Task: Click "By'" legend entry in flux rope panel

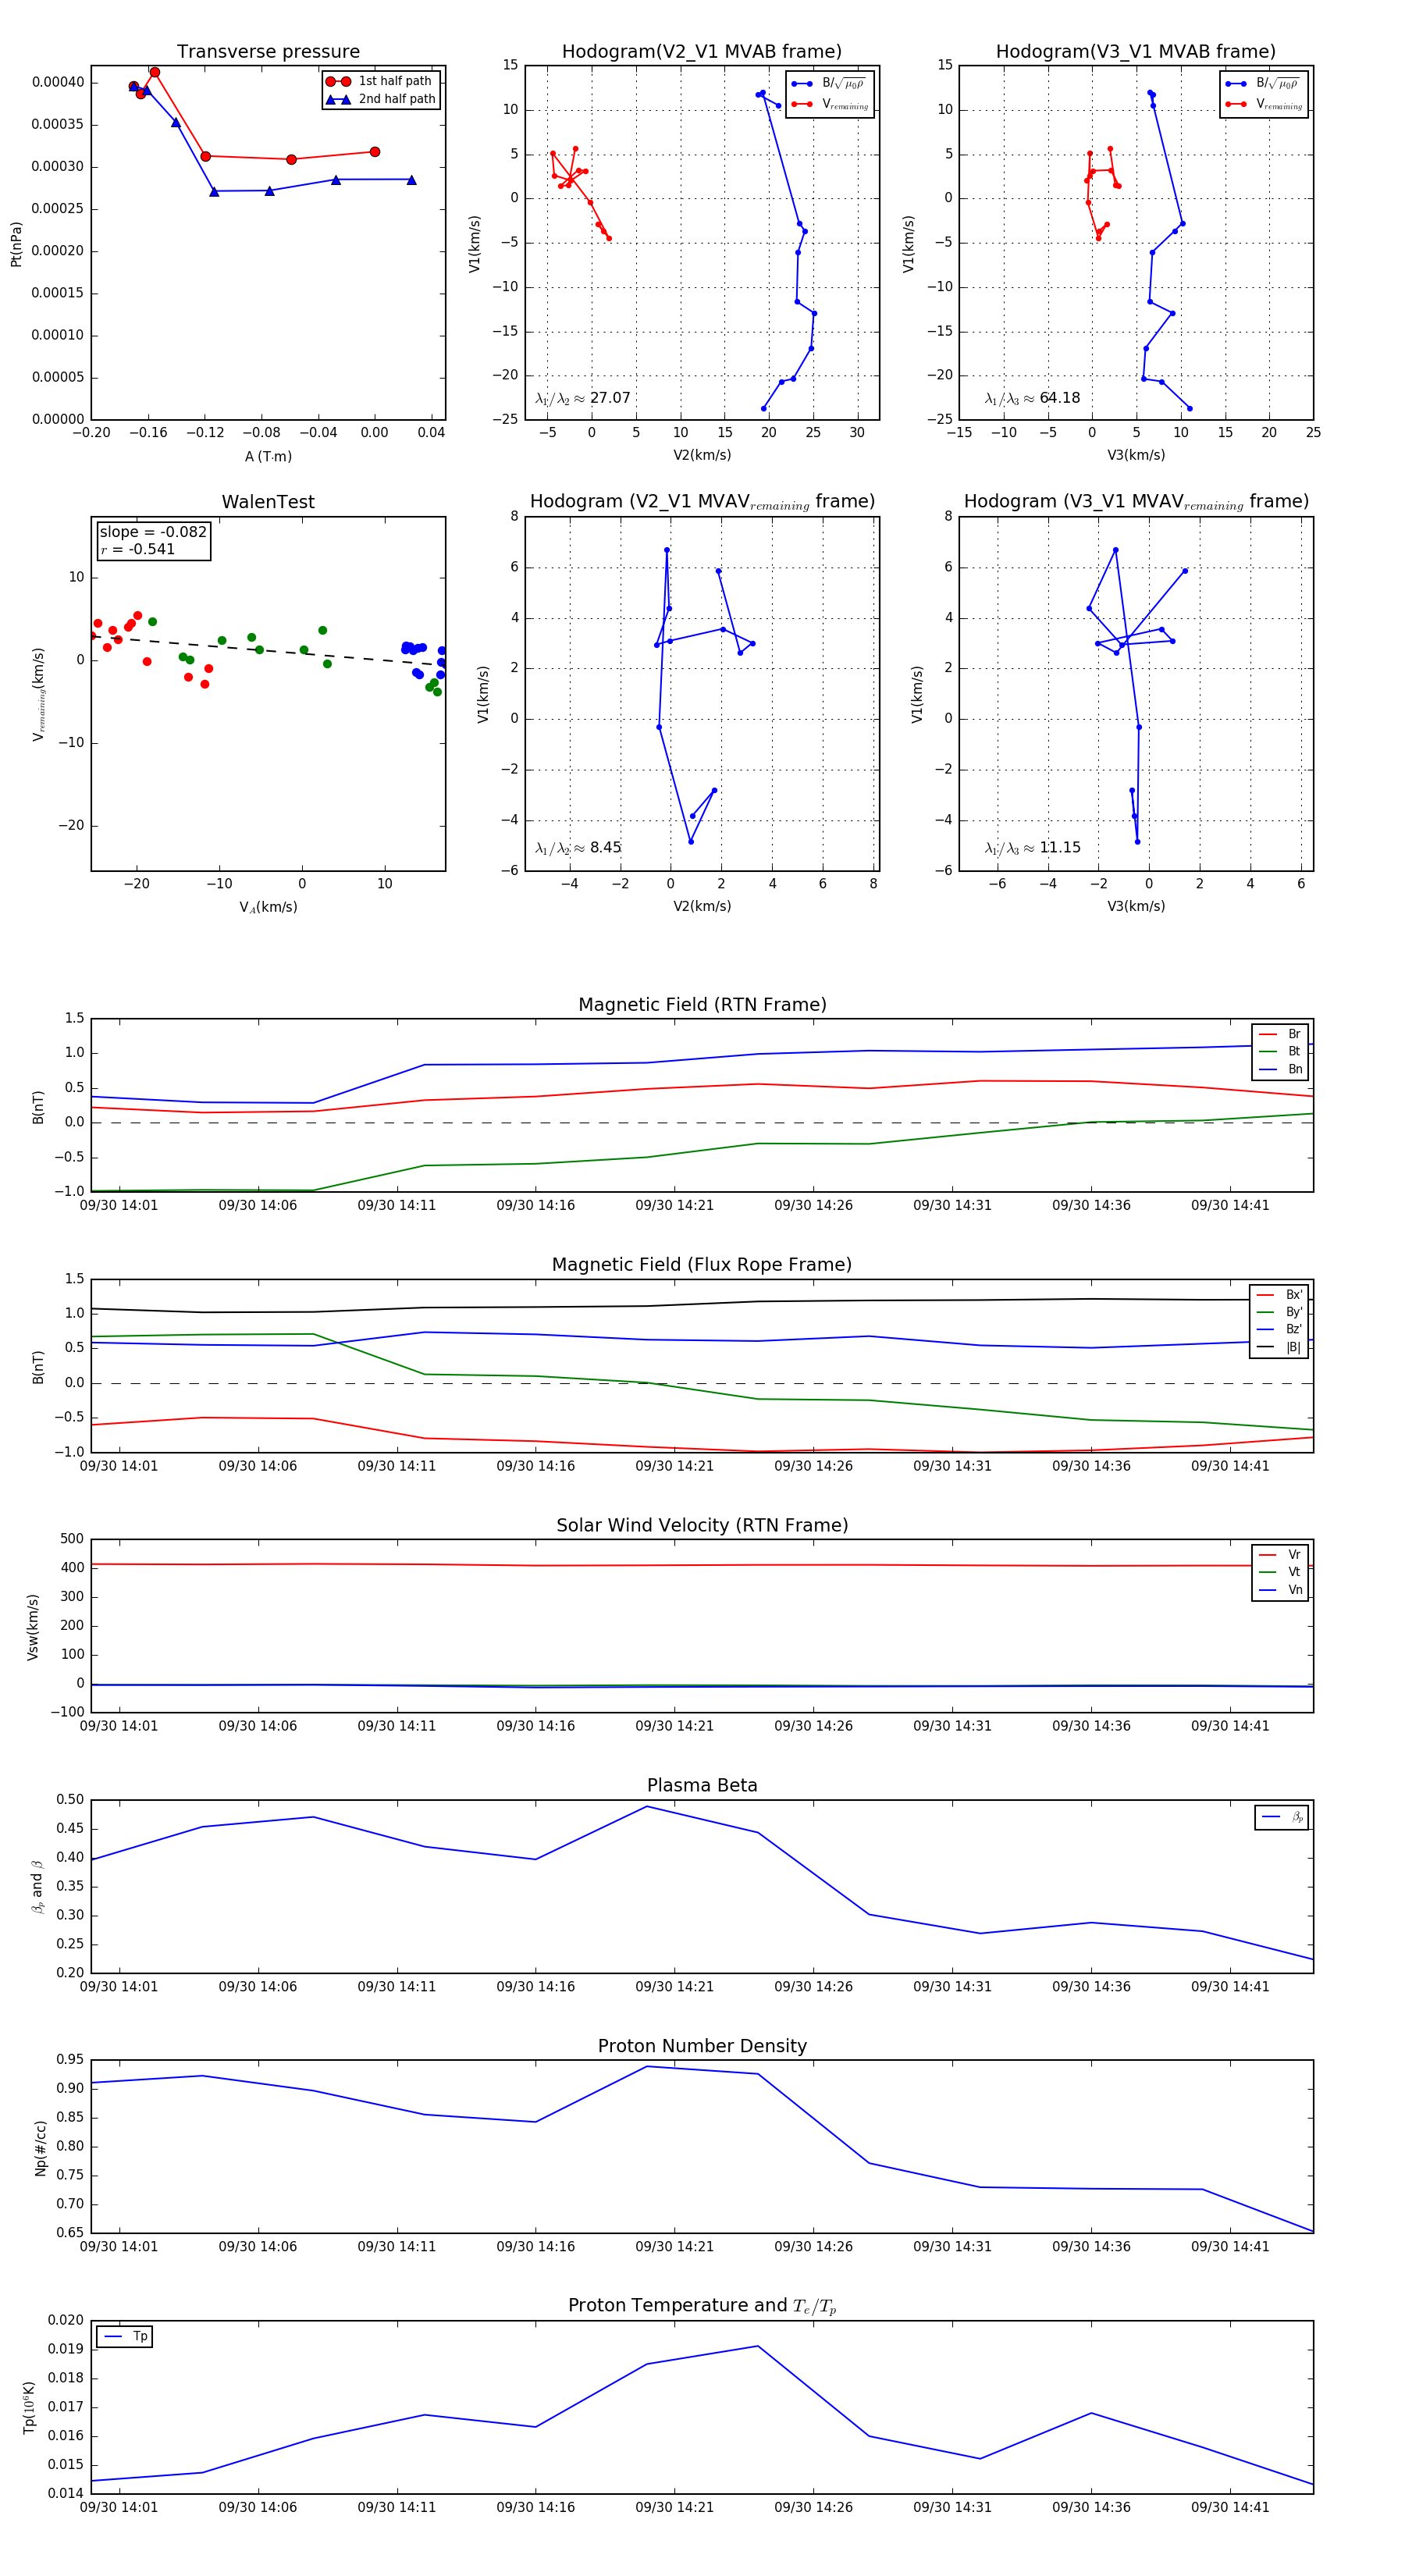Action: pos(1279,1312)
